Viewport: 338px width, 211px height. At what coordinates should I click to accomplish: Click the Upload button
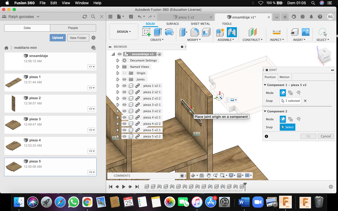tap(58, 38)
